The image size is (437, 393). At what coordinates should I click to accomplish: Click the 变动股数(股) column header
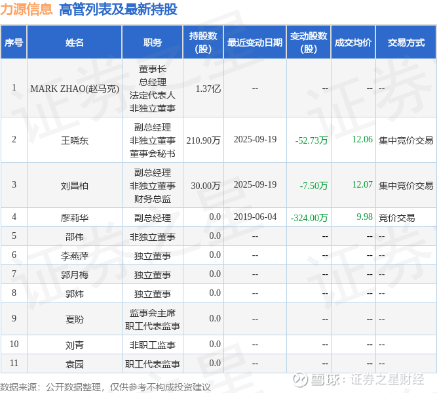(309, 43)
